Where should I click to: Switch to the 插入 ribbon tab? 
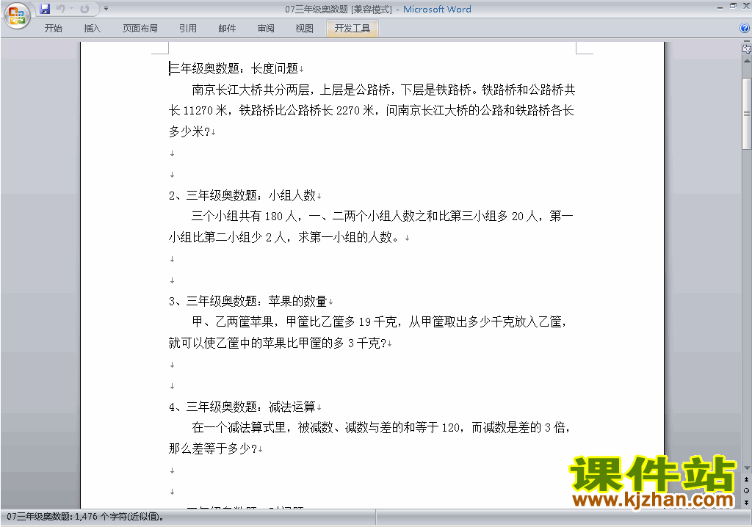pos(92,29)
